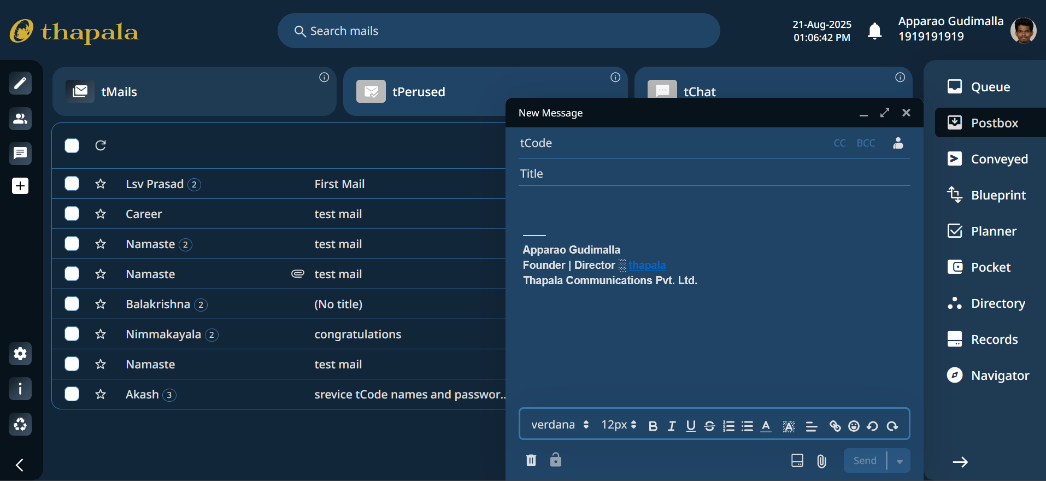Viewport: 1046px width, 481px height.
Task: Open Conveyed in right menu
Action: [x=990, y=159]
